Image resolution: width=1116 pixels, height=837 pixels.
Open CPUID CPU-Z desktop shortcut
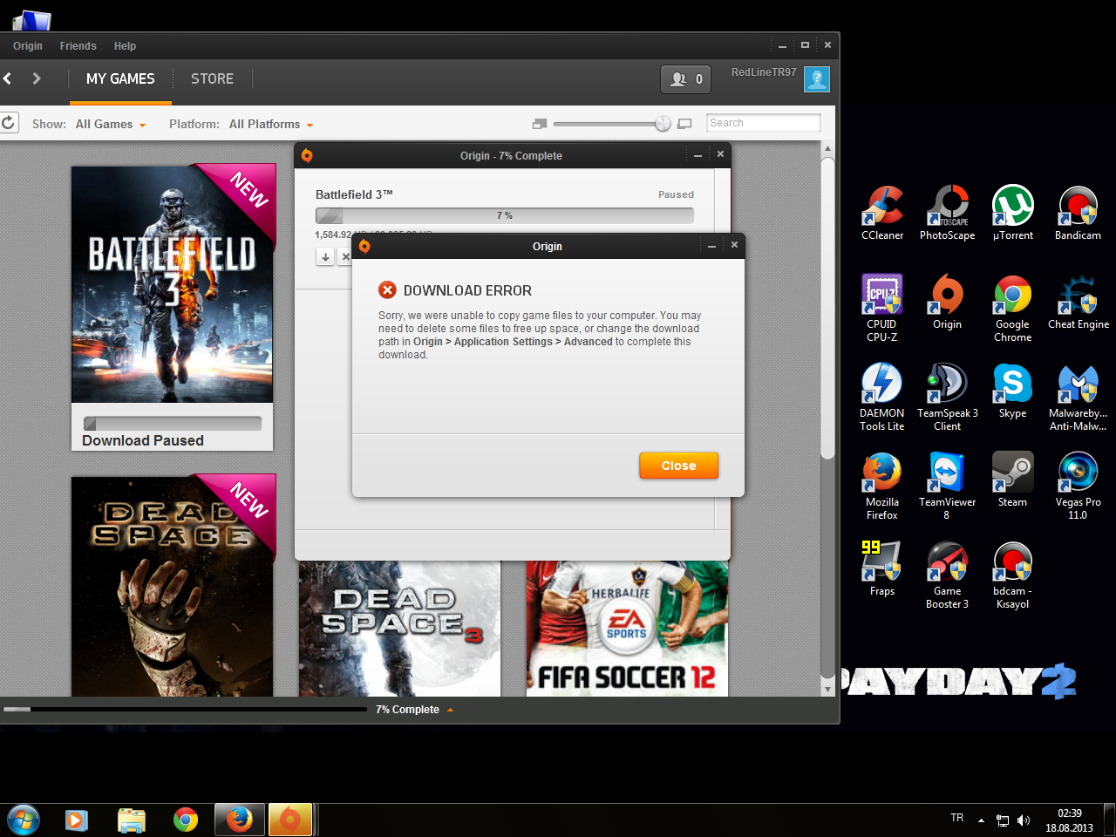click(x=882, y=308)
